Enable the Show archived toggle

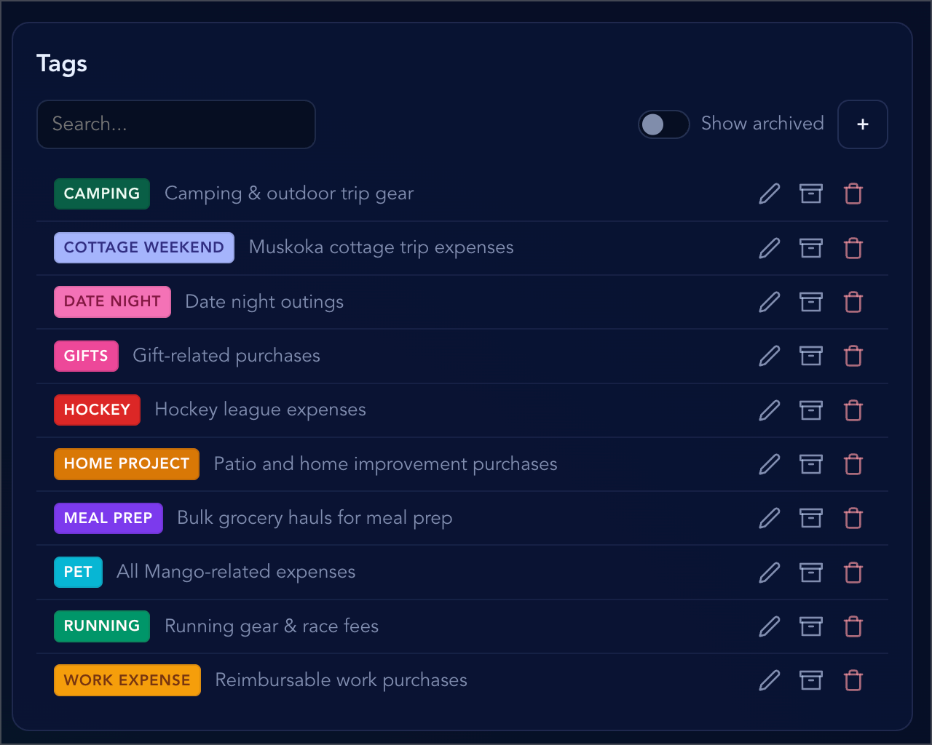click(663, 124)
